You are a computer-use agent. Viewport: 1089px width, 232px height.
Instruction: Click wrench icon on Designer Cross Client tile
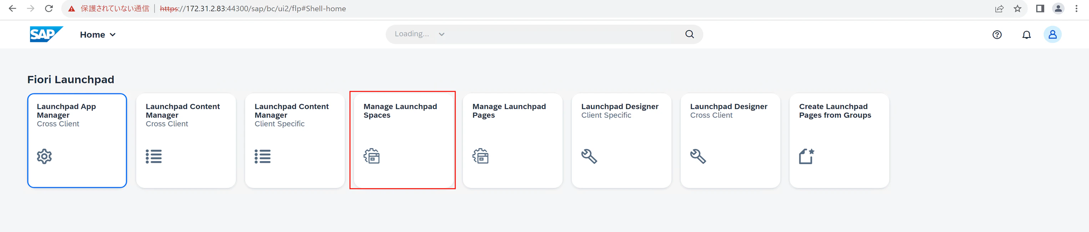coord(698,156)
